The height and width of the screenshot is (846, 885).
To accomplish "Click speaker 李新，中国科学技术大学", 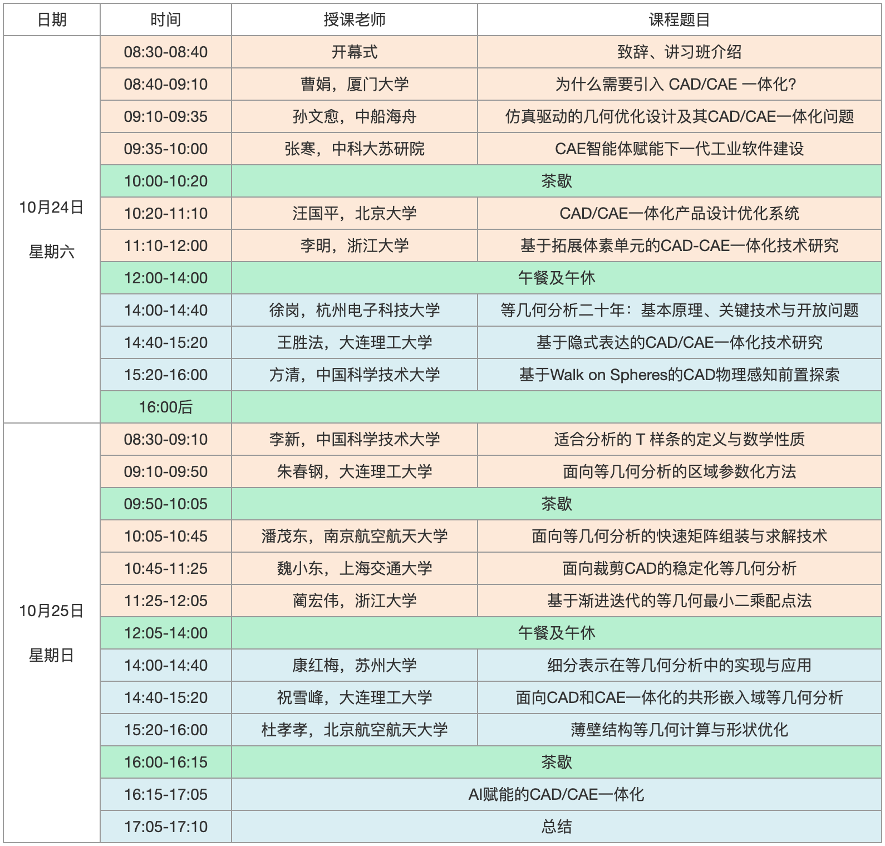I will point(355,439).
